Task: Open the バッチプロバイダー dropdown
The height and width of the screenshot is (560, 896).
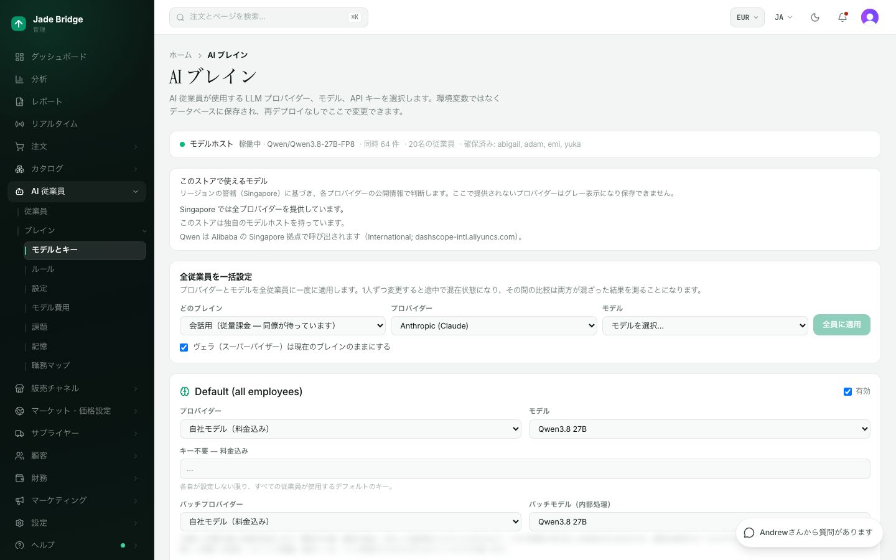Action: tap(350, 521)
